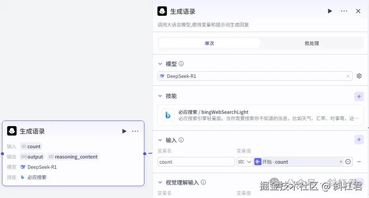Click the Bing logo icon in skill card
The image size is (369, 198).
point(168,115)
